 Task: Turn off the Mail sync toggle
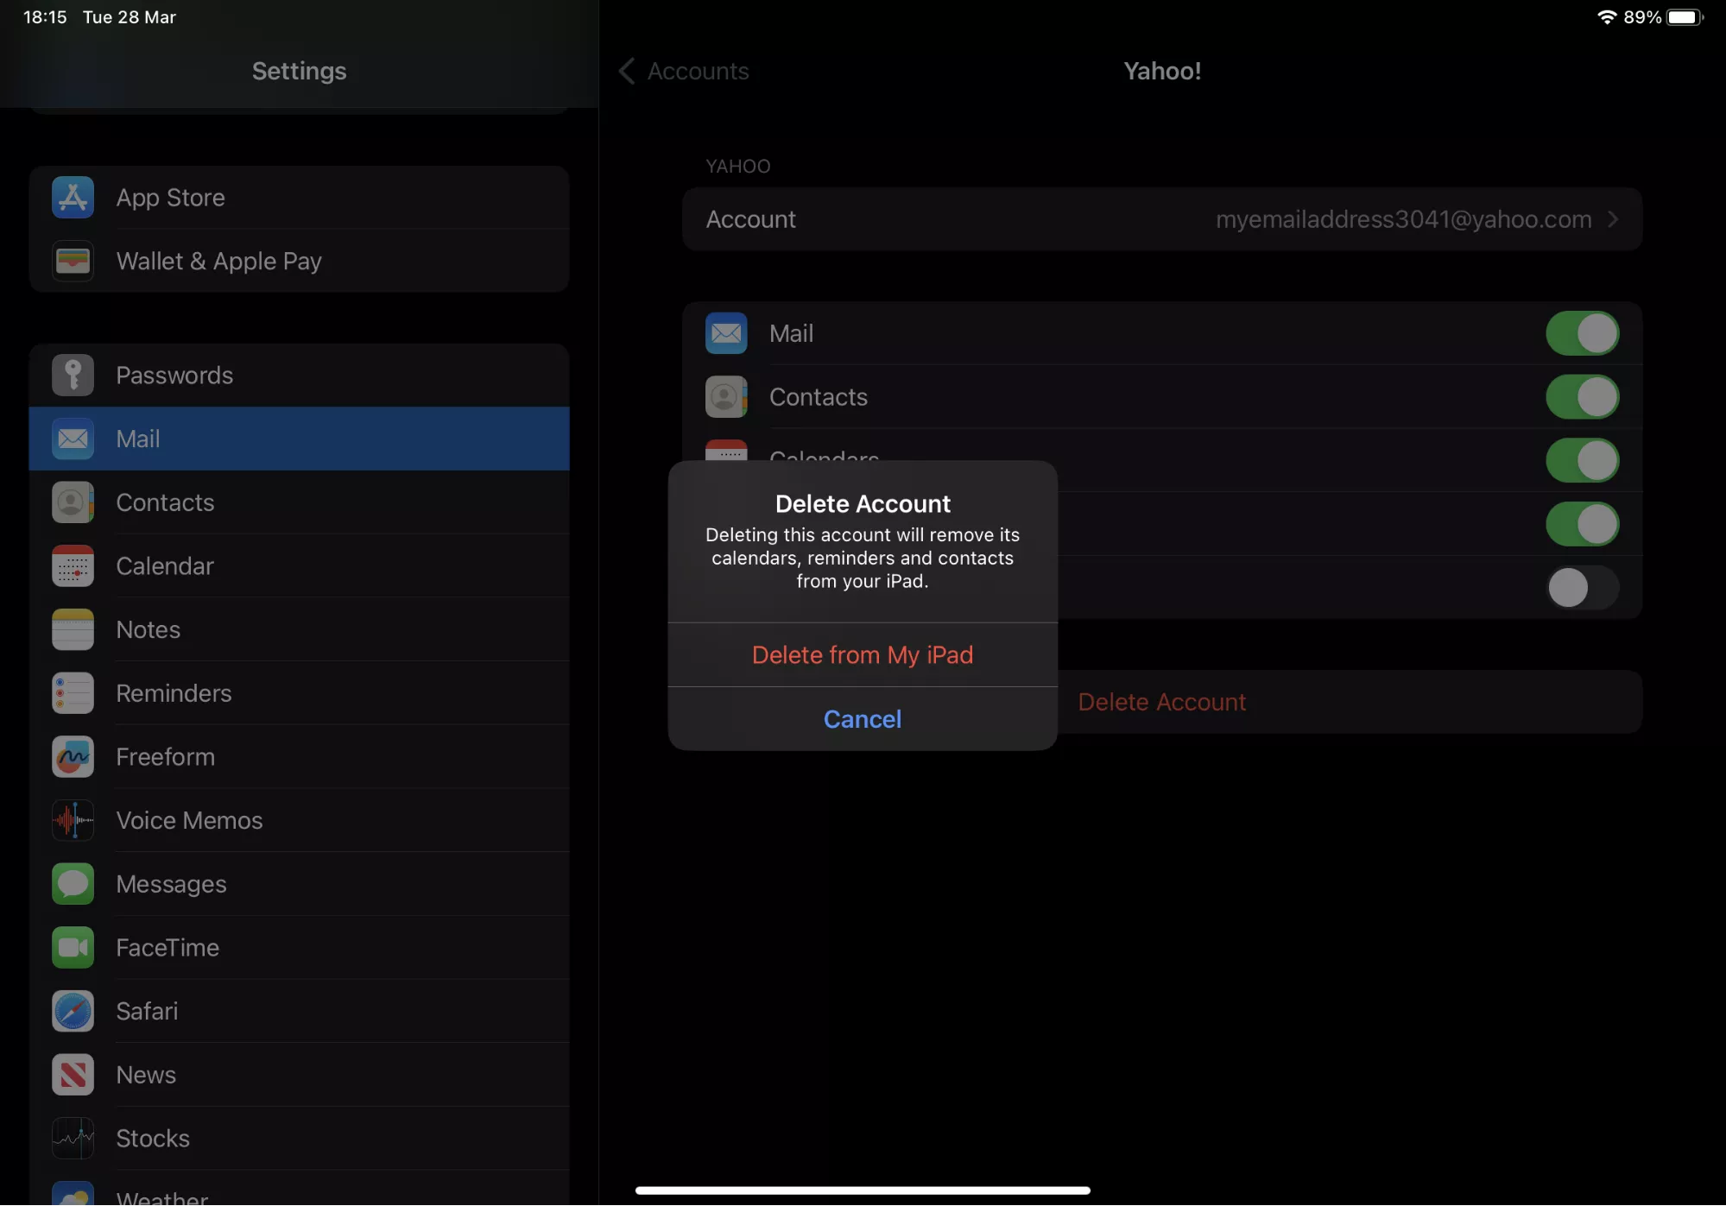click(1581, 333)
